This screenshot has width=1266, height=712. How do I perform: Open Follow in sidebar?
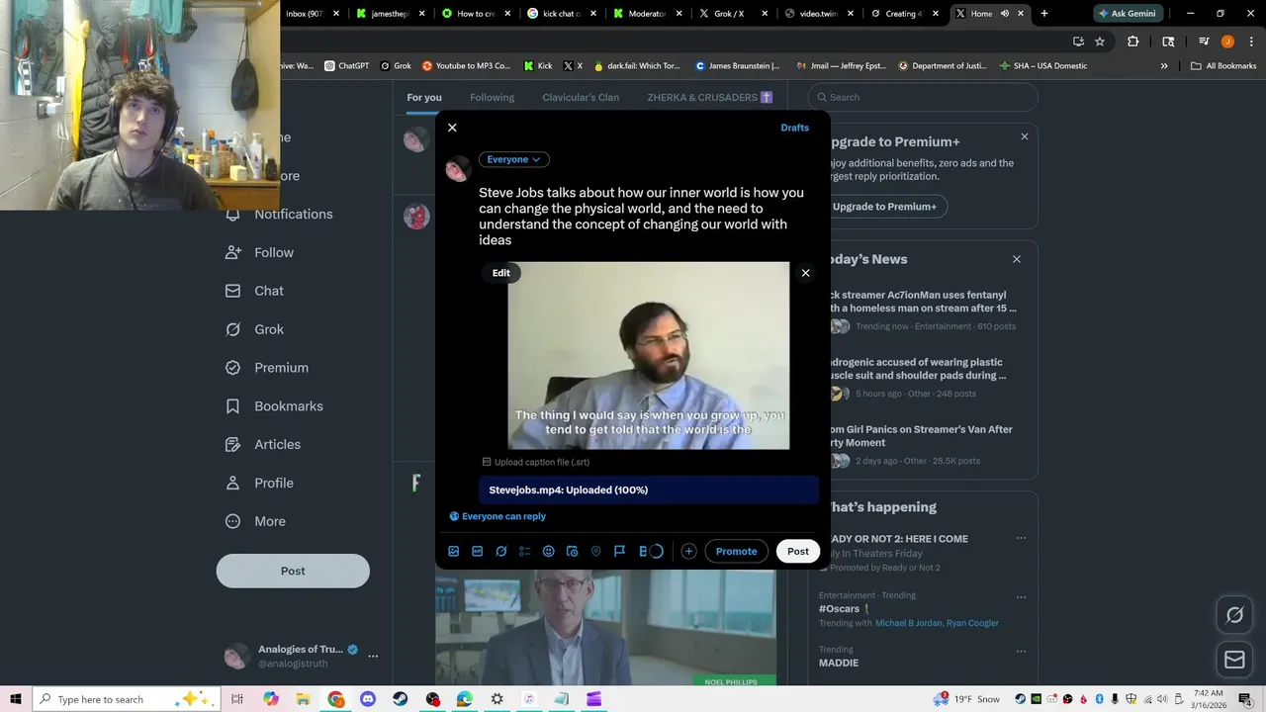260,252
